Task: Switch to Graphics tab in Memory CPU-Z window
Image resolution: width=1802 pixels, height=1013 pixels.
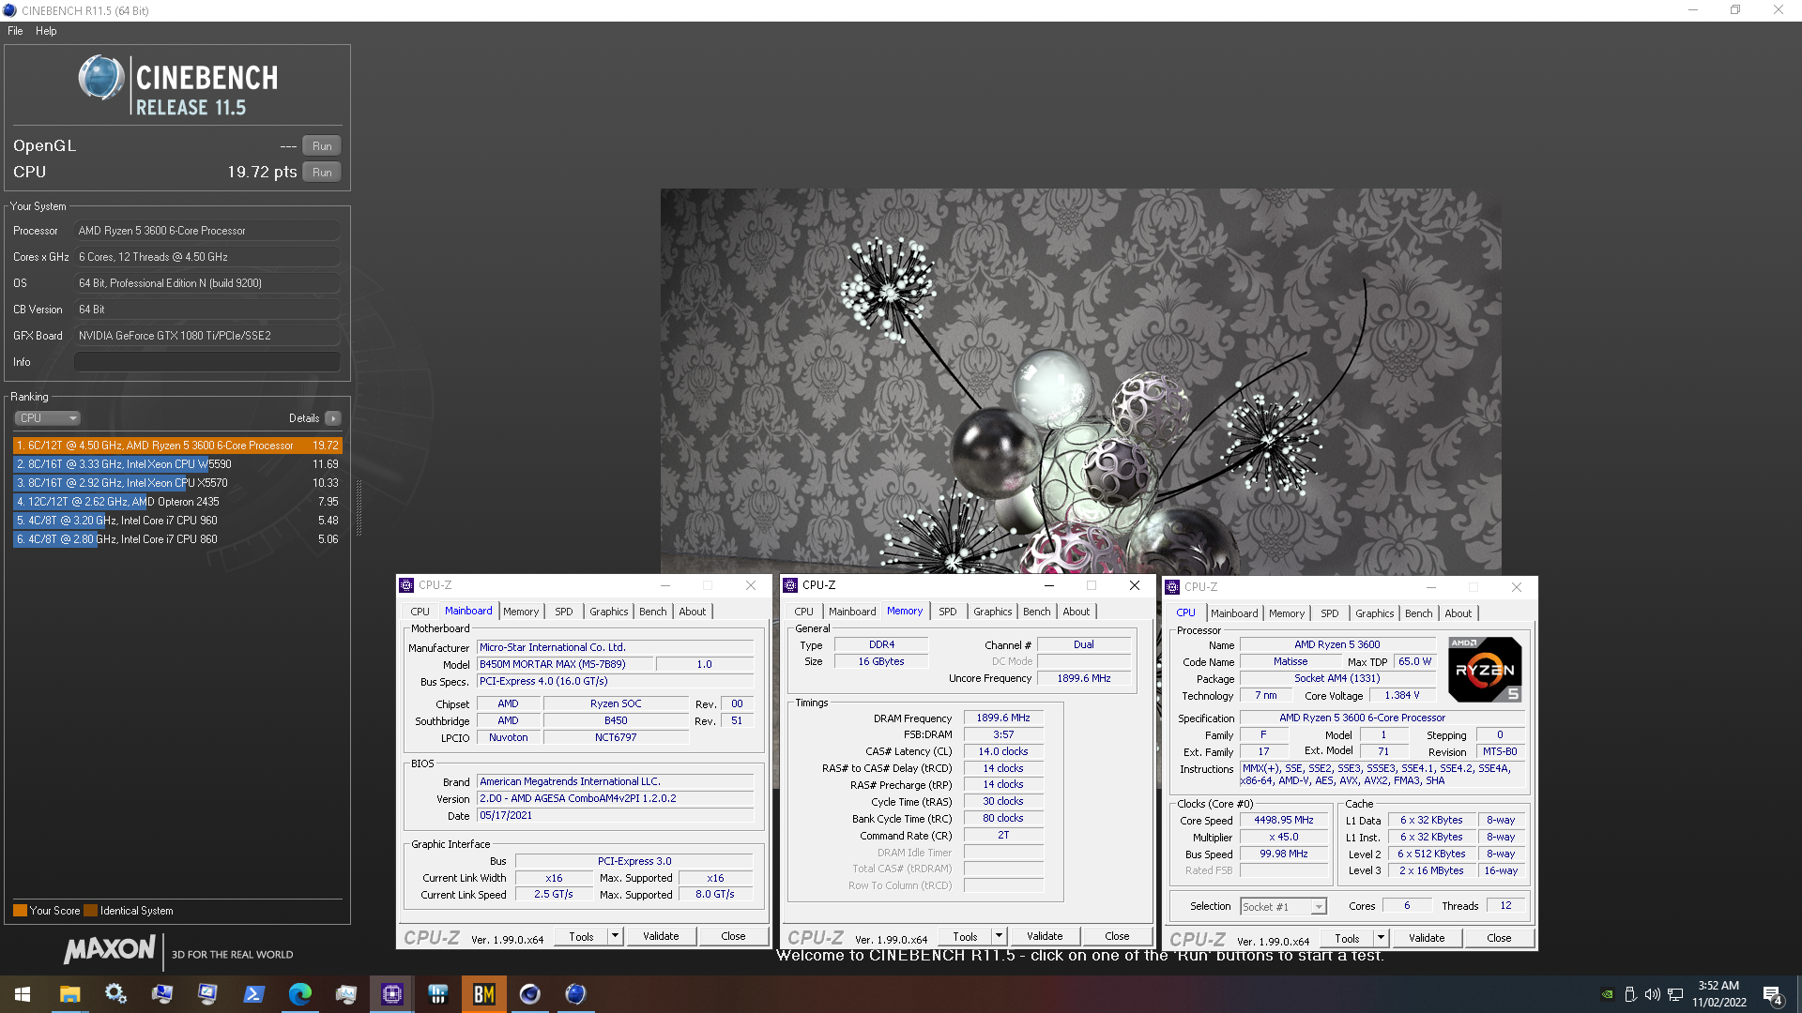Action: (x=993, y=612)
